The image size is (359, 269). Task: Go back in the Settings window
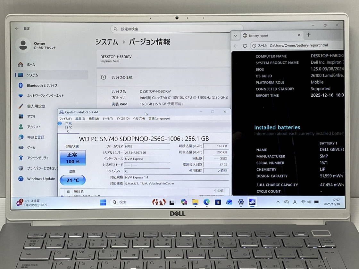[x=17, y=29]
